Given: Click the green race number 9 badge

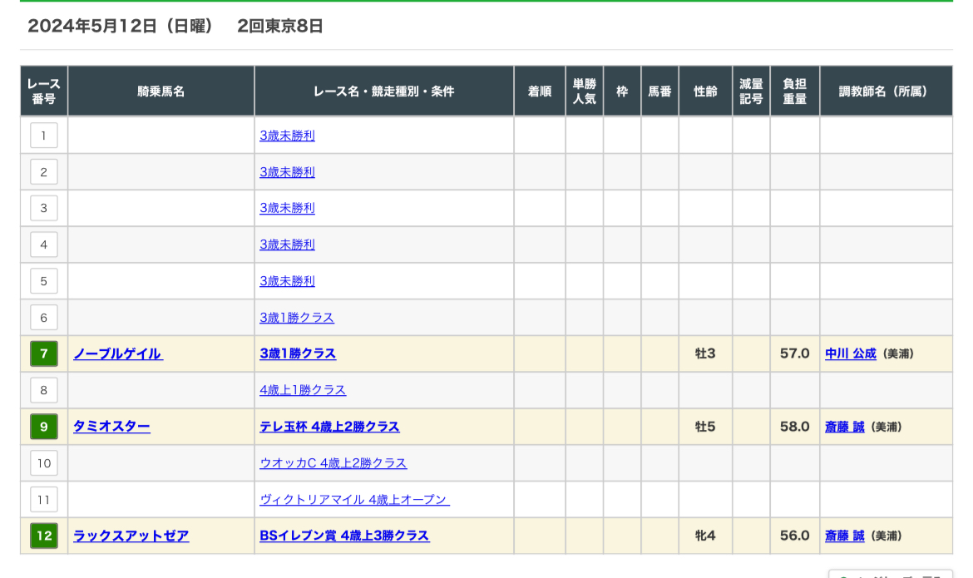Looking at the screenshot, I should point(44,427).
